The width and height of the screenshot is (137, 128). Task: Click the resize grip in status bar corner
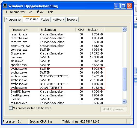[131, 122]
